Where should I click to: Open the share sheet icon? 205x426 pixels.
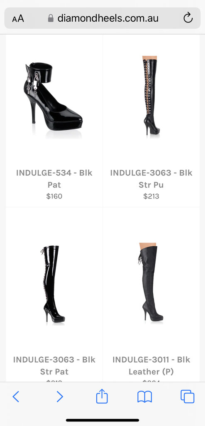pos(102,396)
